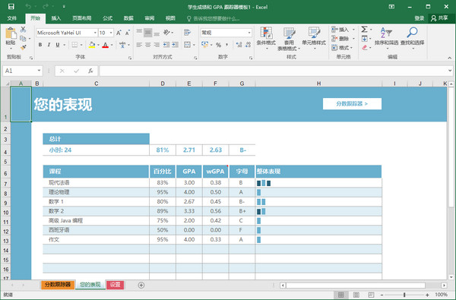Increase decimal places
Viewport: 456px width, 300px height.
click(x=239, y=45)
